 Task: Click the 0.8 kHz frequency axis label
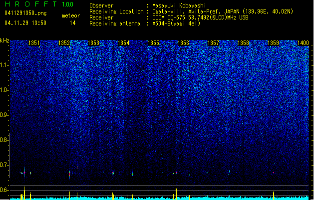(4, 140)
